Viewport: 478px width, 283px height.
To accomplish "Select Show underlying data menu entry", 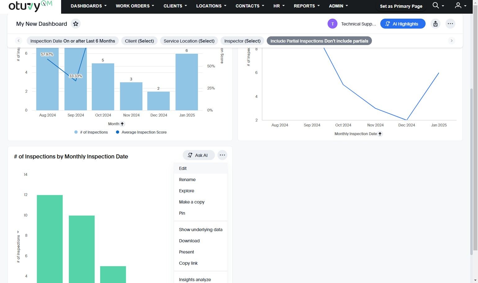I will (x=201, y=230).
